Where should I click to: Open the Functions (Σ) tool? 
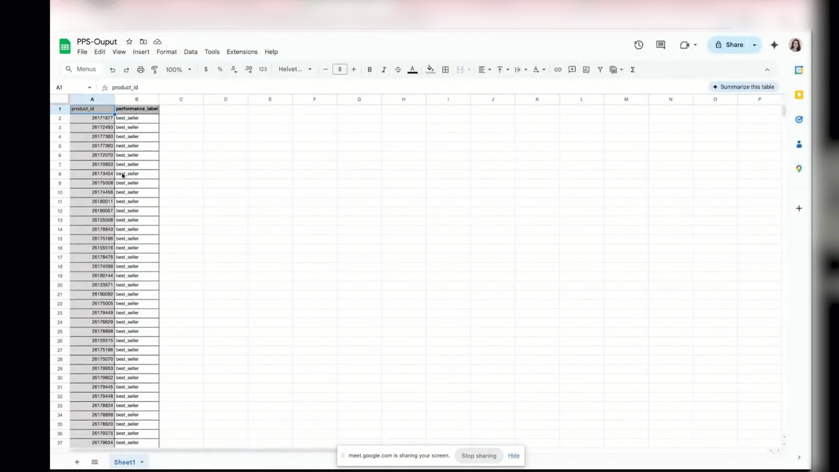[633, 69]
